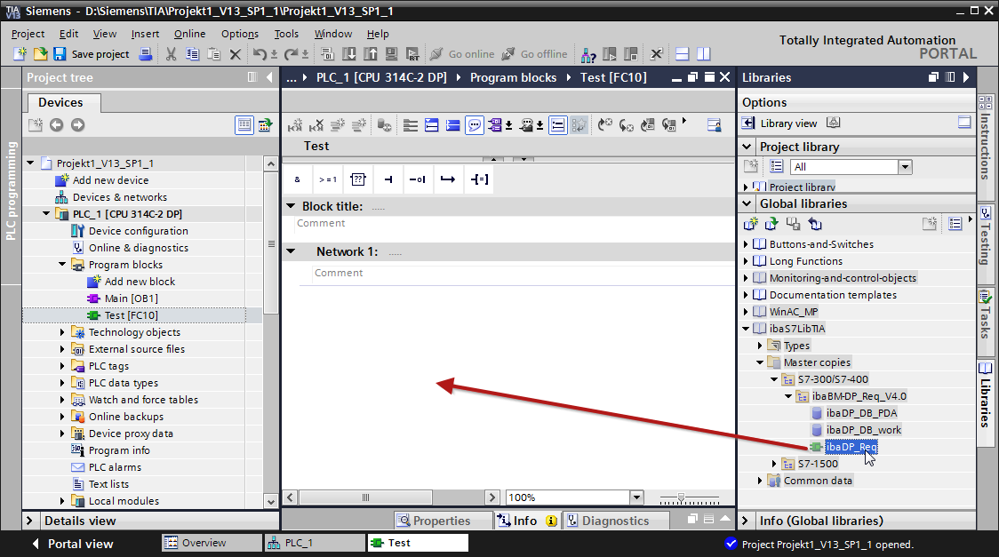The height and width of the screenshot is (557, 999).
Task: Toggle Library view
Action: pos(779,123)
